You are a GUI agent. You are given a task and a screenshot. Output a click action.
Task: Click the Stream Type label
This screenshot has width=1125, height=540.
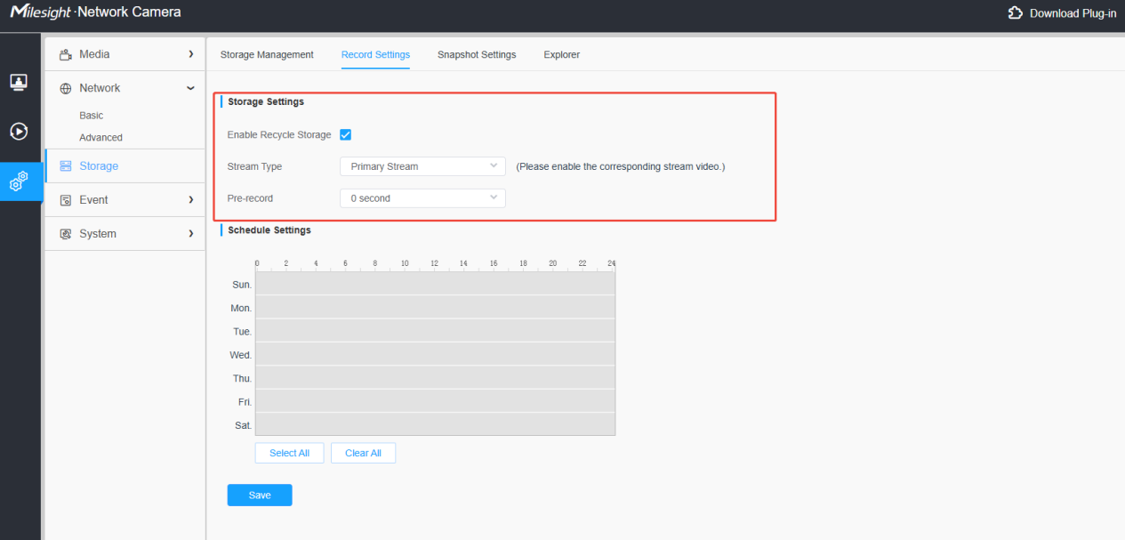[x=254, y=166]
